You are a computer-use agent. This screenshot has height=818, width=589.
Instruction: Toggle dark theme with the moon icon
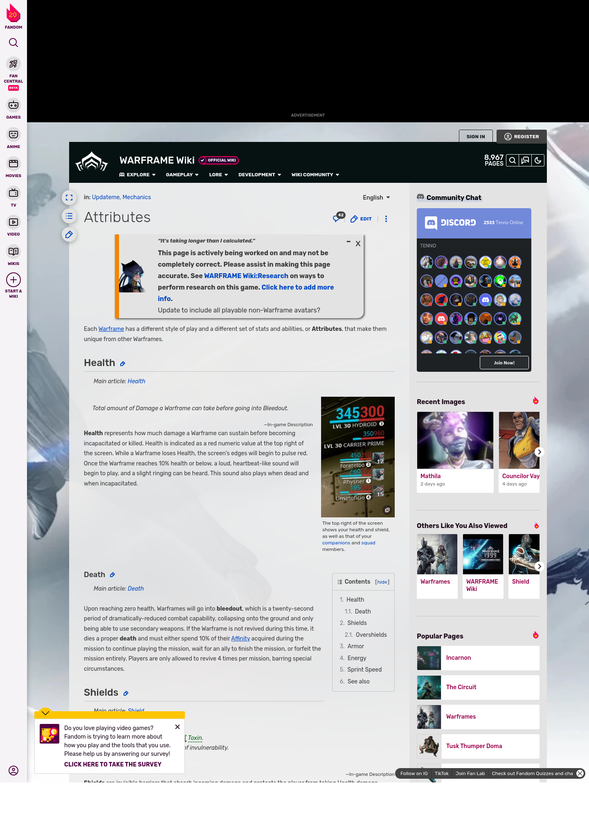pyautogui.click(x=538, y=161)
